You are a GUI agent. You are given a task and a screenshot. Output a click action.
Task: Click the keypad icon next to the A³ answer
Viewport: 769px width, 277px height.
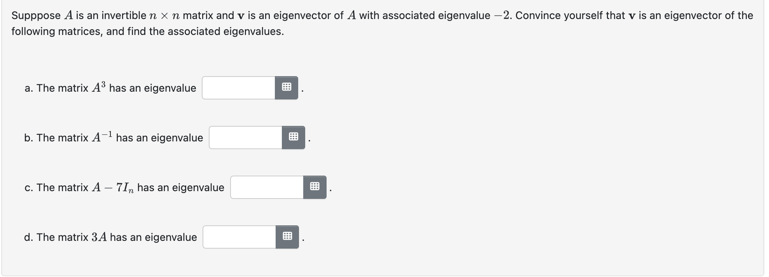287,87
